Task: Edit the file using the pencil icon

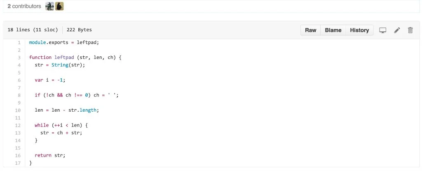Action: 397,30
